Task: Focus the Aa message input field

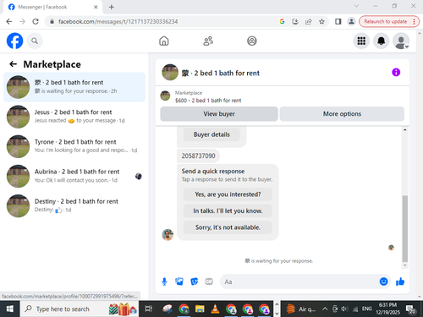Action: coord(299,281)
